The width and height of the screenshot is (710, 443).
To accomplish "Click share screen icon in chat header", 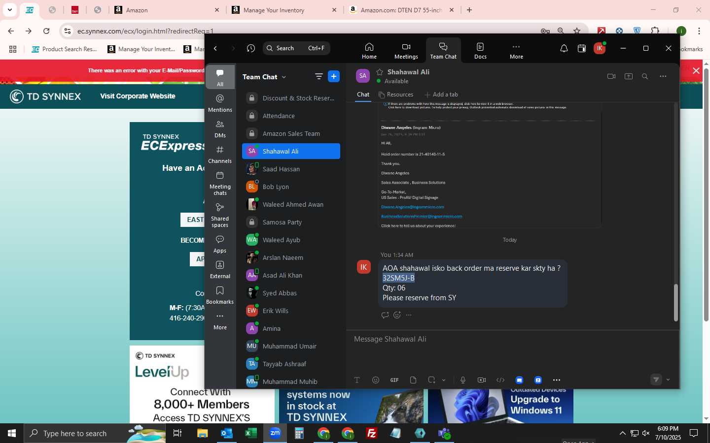I will coord(629,76).
